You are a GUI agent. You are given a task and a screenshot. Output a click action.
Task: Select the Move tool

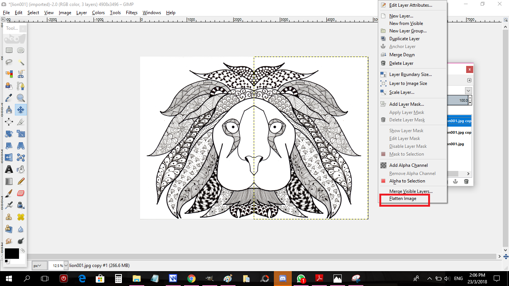(21, 110)
